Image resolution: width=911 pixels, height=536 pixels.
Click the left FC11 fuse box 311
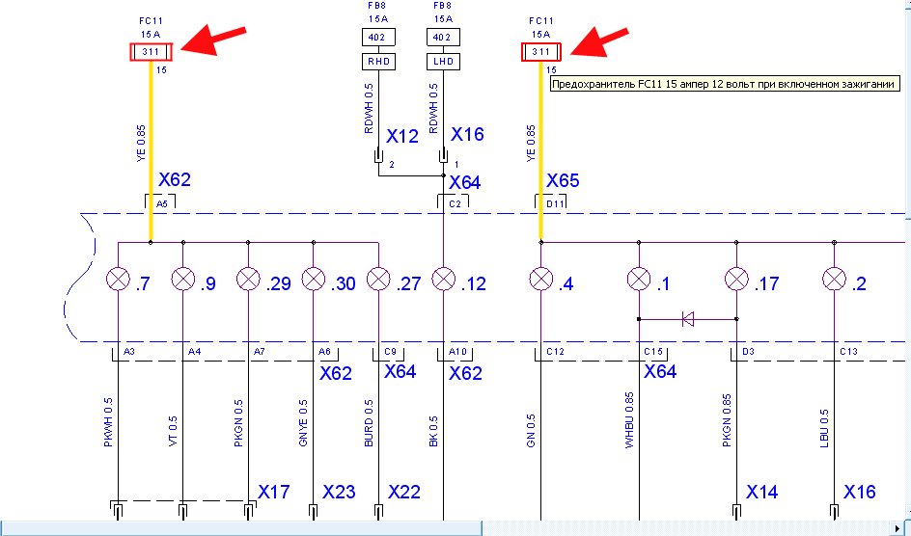(151, 52)
